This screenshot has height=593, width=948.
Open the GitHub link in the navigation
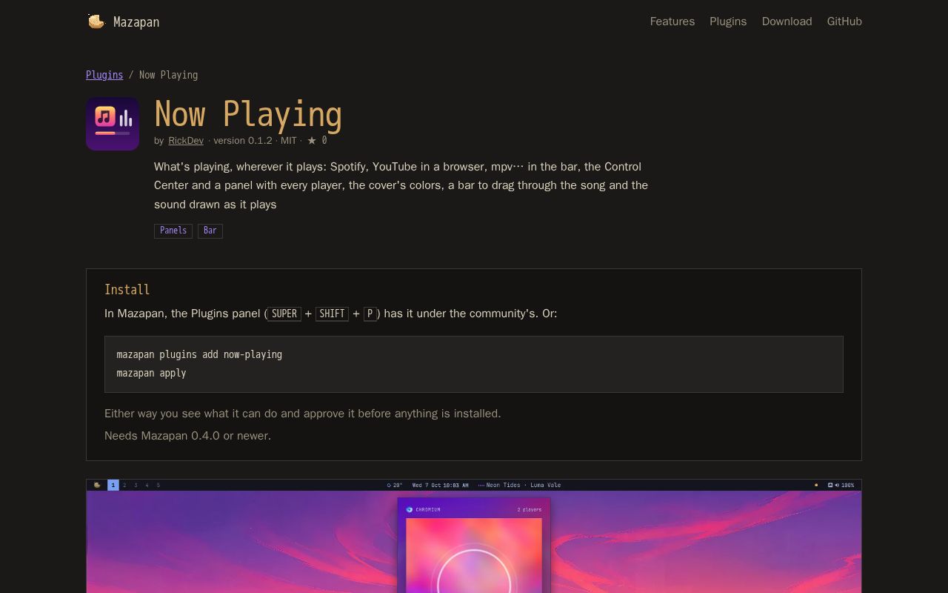pos(844,21)
